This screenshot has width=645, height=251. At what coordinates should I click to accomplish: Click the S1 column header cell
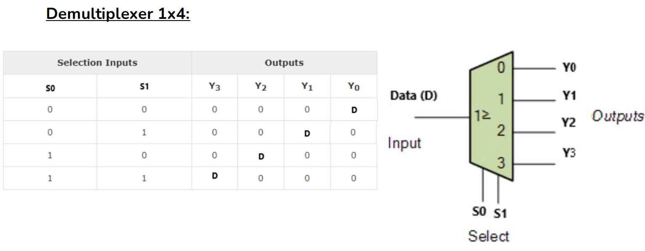coord(144,87)
